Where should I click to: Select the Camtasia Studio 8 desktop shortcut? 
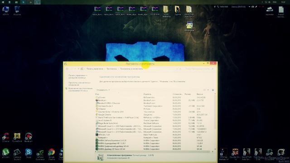pyautogui.click(x=17, y=154)
